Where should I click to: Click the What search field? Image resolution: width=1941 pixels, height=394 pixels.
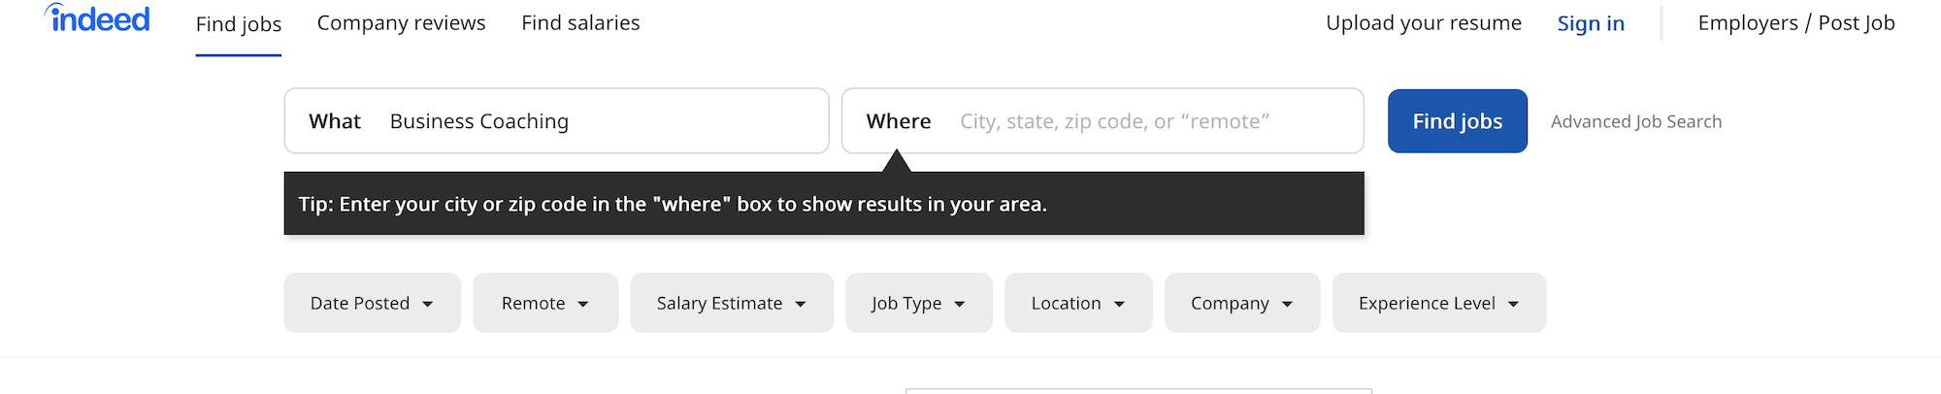tap(602, 121)
